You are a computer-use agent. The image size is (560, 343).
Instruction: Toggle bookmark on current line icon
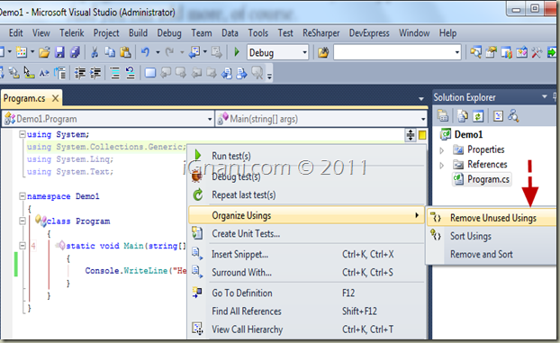coord(150,73)
